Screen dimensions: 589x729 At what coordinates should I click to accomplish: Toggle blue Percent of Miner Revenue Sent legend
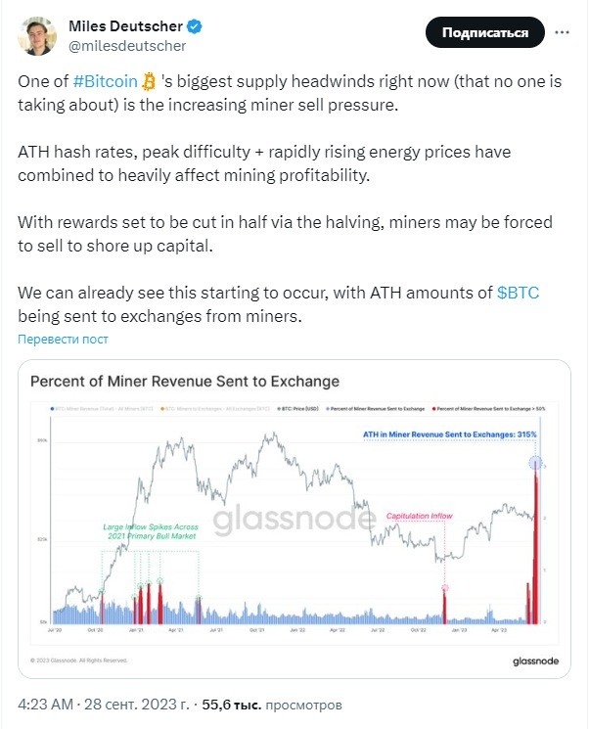coord(376,409)
